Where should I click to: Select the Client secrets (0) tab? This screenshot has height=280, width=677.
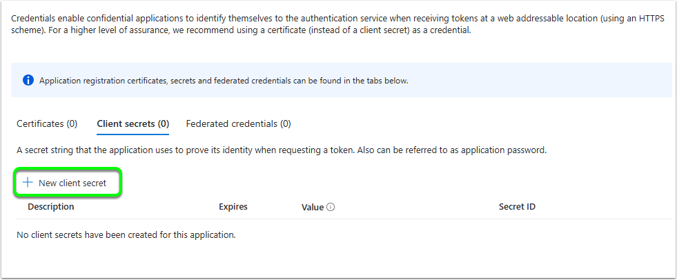point(133,124)
